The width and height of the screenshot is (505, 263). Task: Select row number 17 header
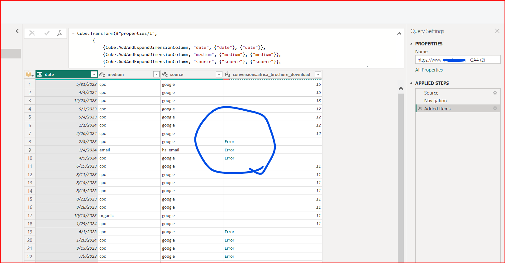click(x=30, y=215)
